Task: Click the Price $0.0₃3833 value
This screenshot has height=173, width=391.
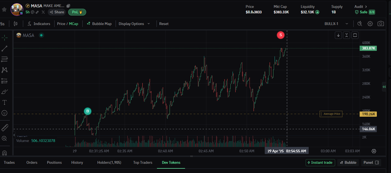Action: click(x=253, y=12)
